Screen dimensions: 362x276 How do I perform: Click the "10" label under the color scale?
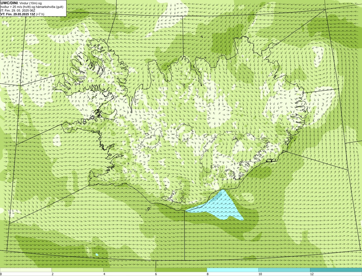coord(260,274)
